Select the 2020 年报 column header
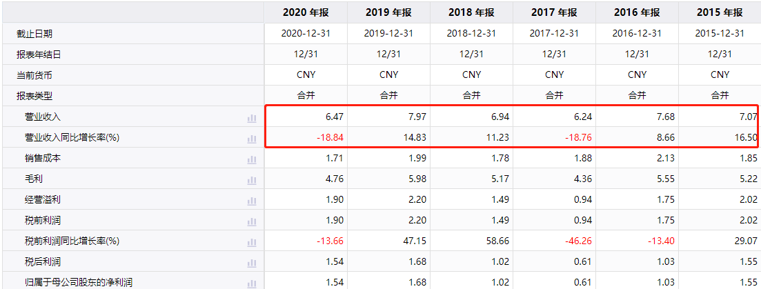This screenshot has height=289, width=761. [x=306, y=12]
